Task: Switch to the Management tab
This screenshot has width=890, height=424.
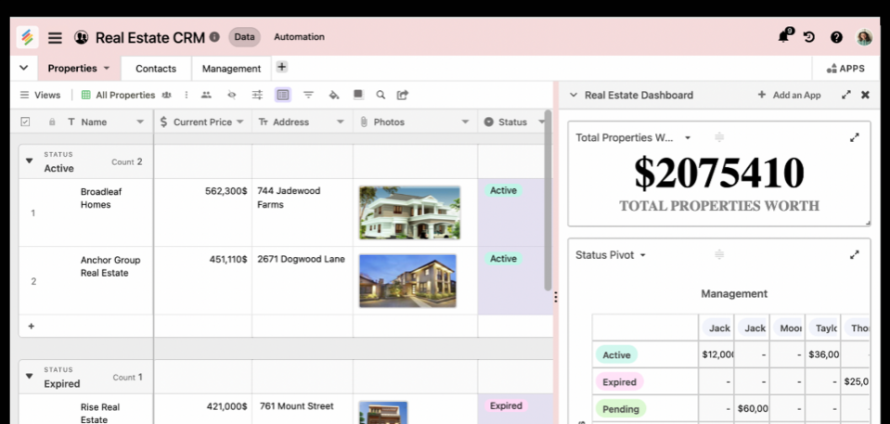Action: coord(231,69)
